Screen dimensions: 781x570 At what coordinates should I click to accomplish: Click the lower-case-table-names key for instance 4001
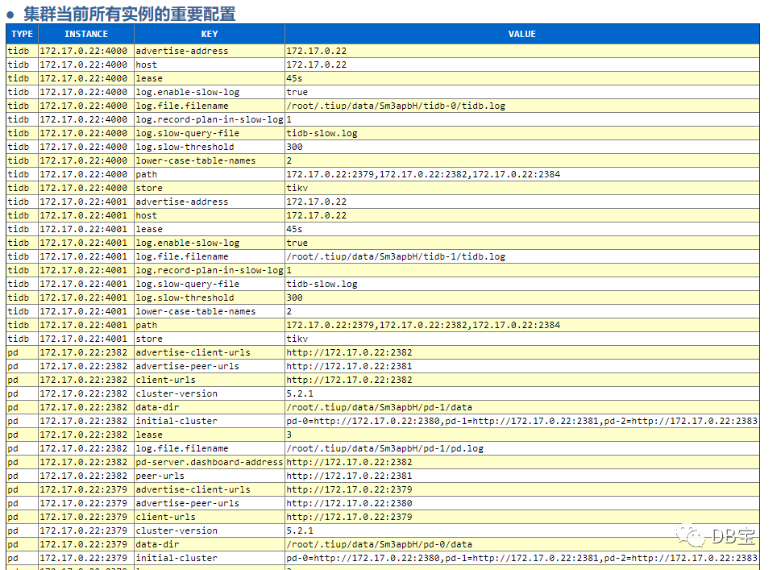point(196,311)
